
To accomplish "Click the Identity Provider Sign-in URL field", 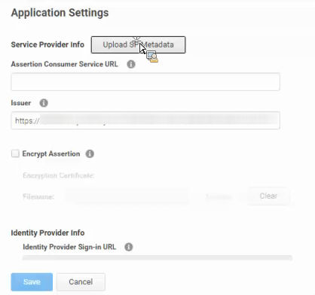I will coord(157,258).
